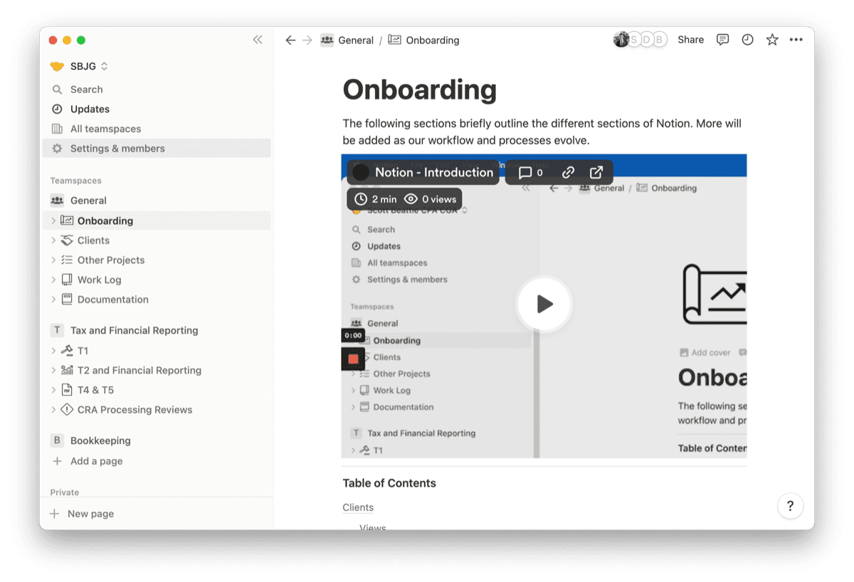This screenshot has width=854, height=582.
Task: Click the Table of Contents heading
Action: pyautogui.click(x=389, y=483)
